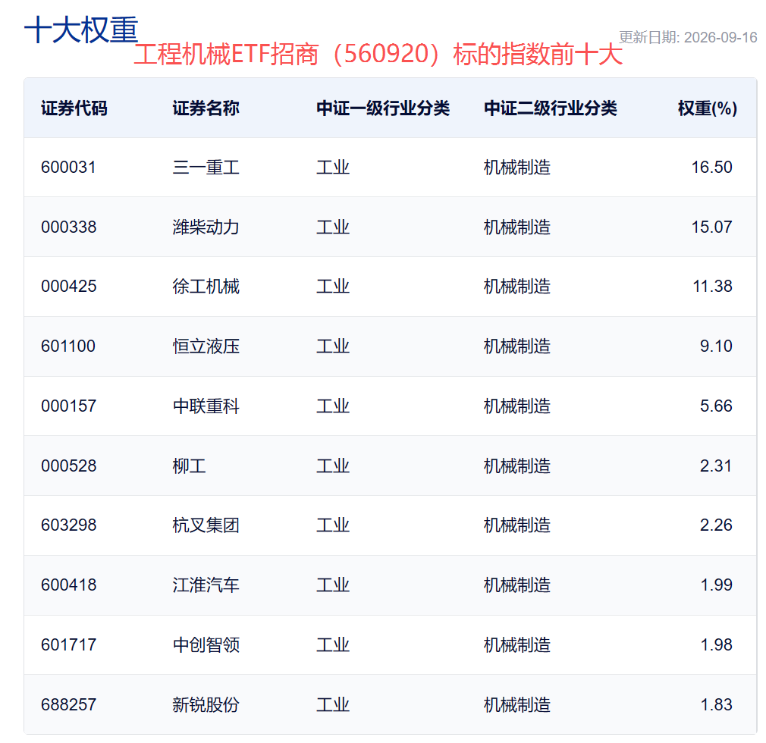766x743 pixels.
Task: Click the 十大权重 heading
Action: point(81,30)
